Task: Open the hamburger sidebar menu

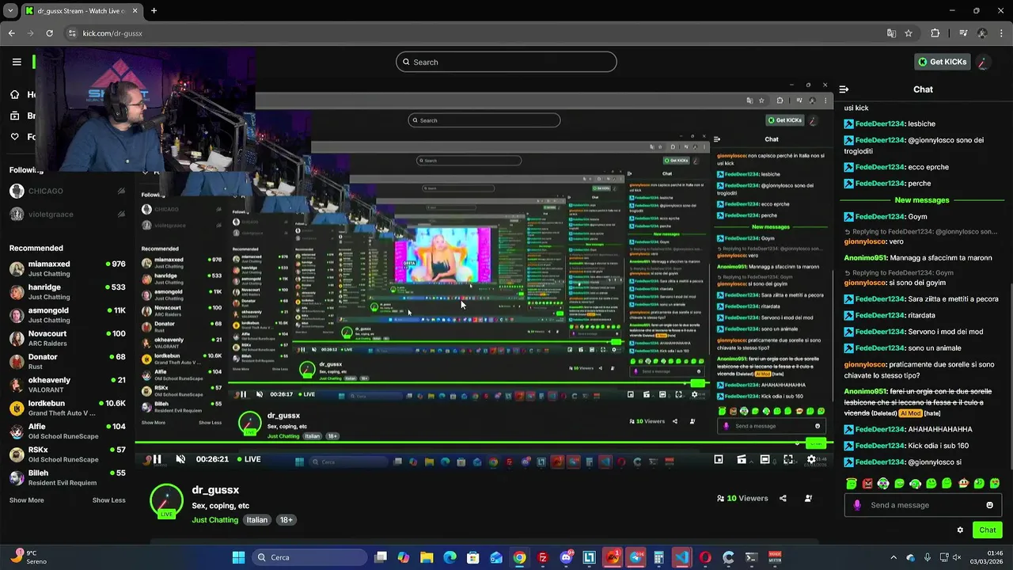Action: tap(17, 62)
